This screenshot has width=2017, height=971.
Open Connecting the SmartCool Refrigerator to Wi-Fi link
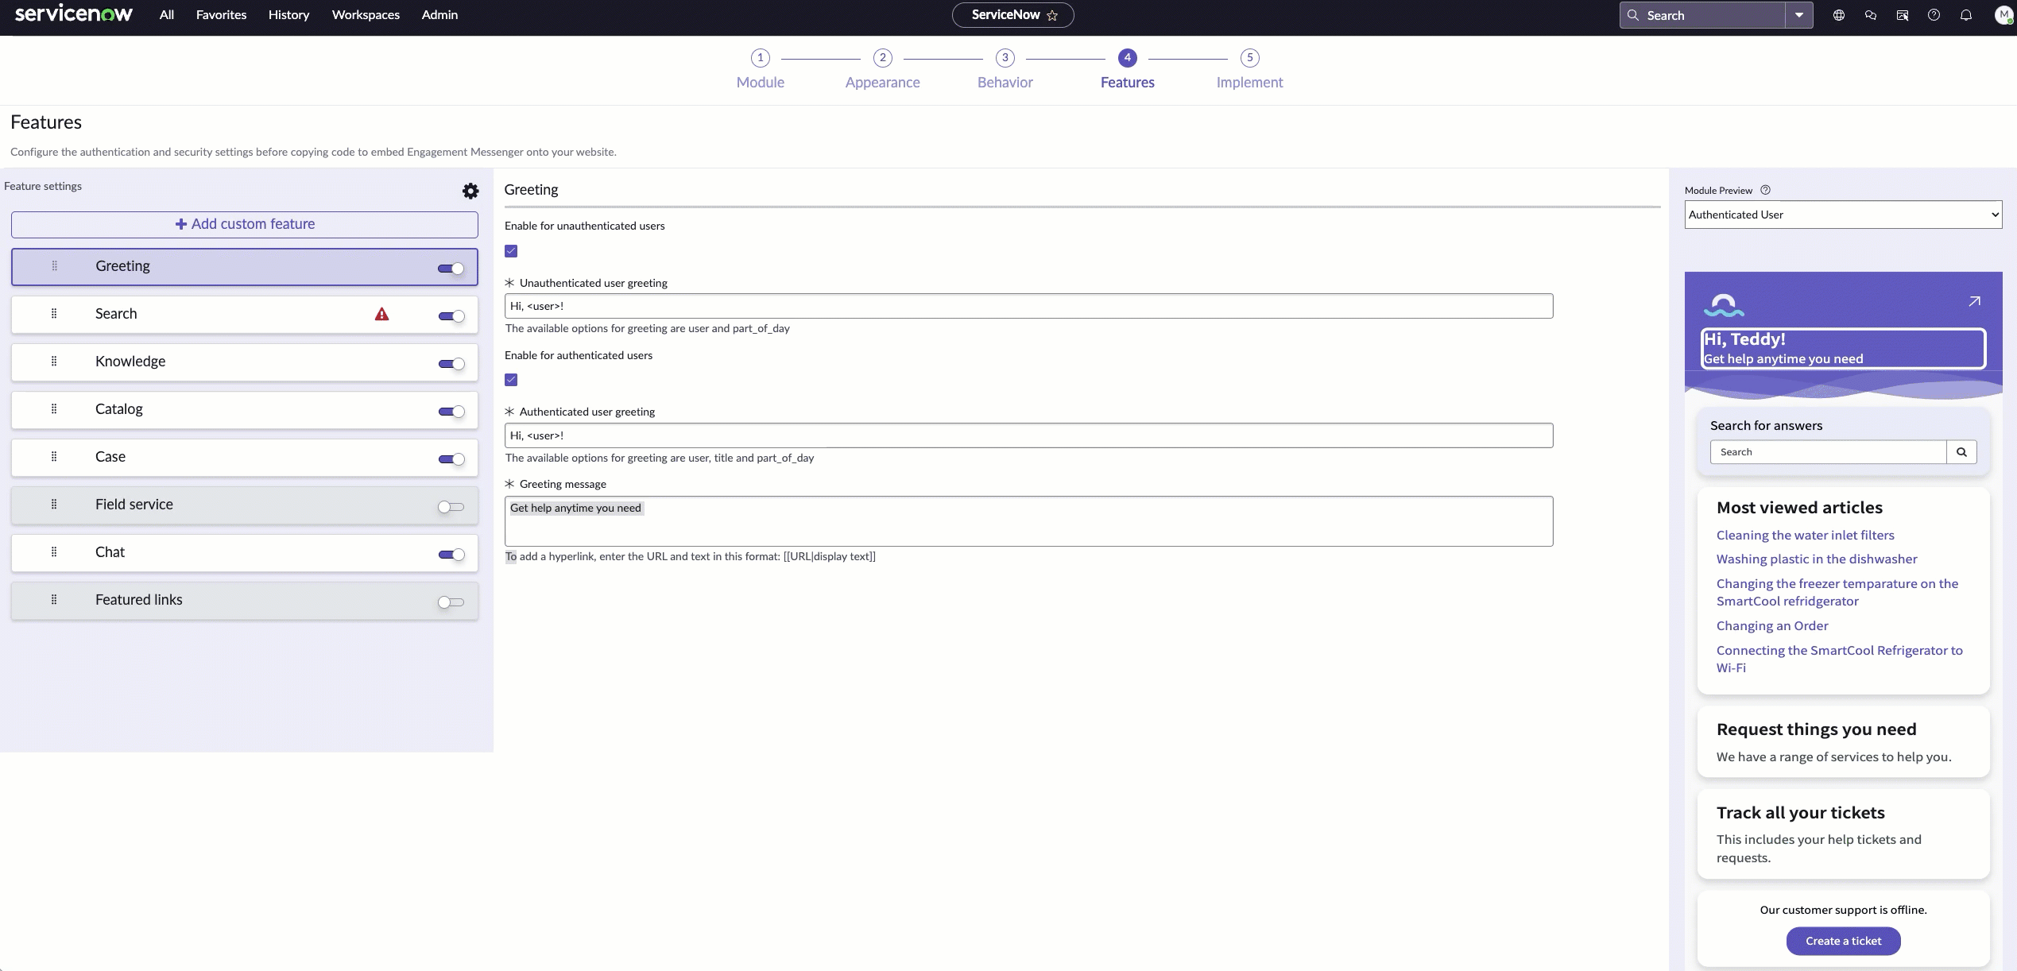(1839, 659)
